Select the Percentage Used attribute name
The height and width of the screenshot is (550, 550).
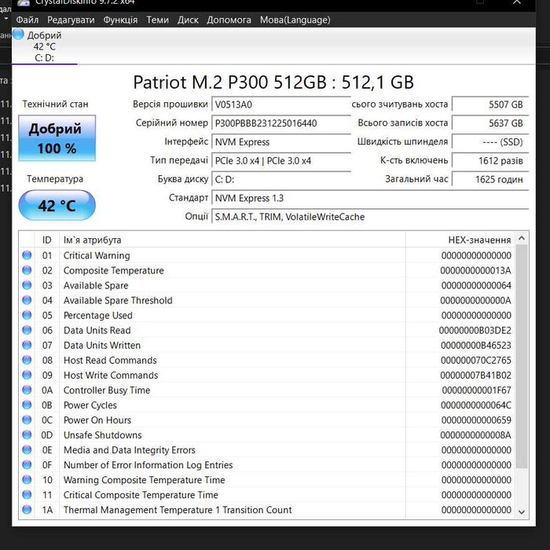tap(98, 316)
